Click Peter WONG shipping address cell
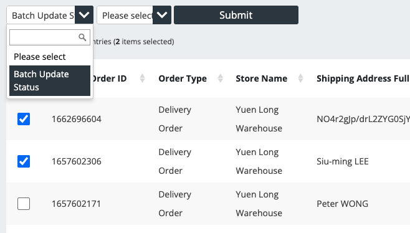 tap(342, 204)
